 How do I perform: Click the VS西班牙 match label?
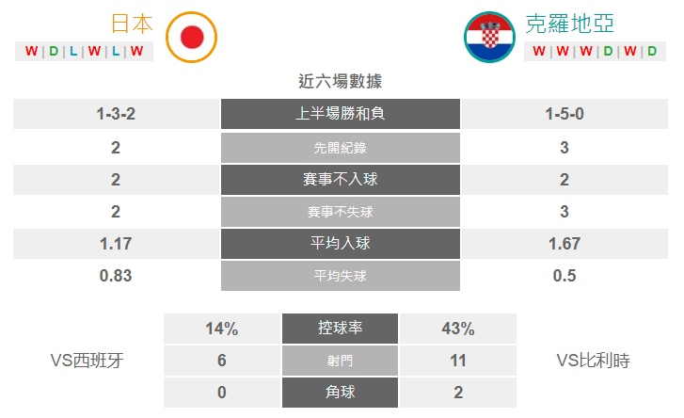(87, 361)
